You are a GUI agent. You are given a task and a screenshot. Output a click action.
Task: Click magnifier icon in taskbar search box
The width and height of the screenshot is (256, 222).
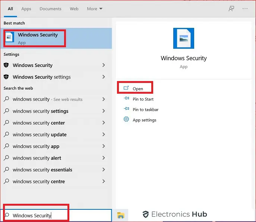pos(7,215)
